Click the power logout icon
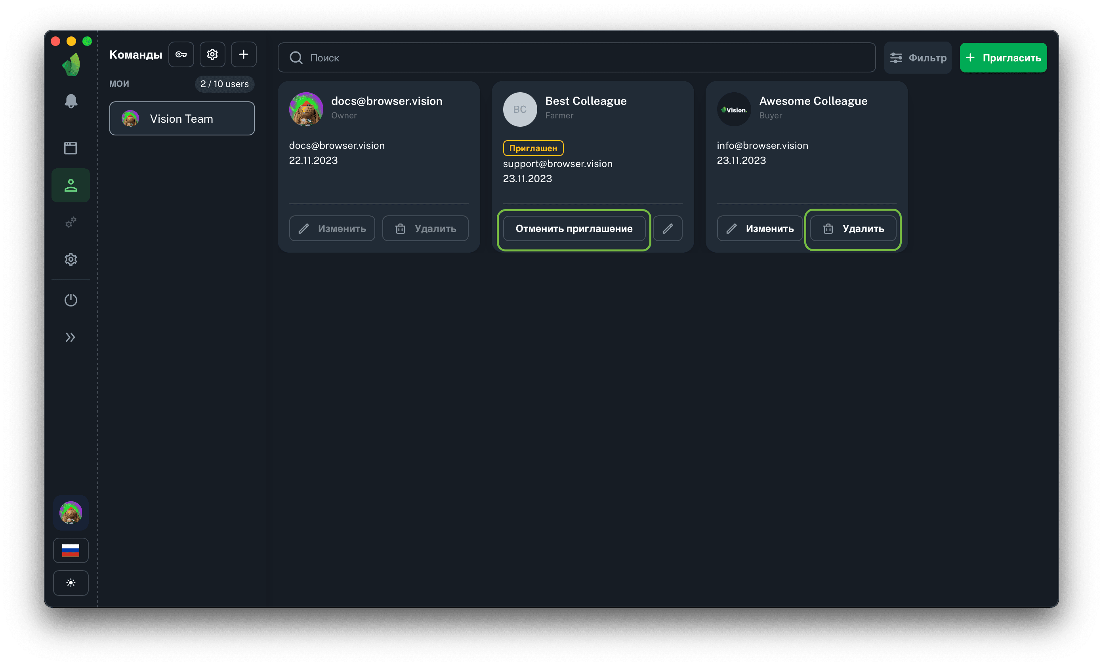 coord(71,300)
